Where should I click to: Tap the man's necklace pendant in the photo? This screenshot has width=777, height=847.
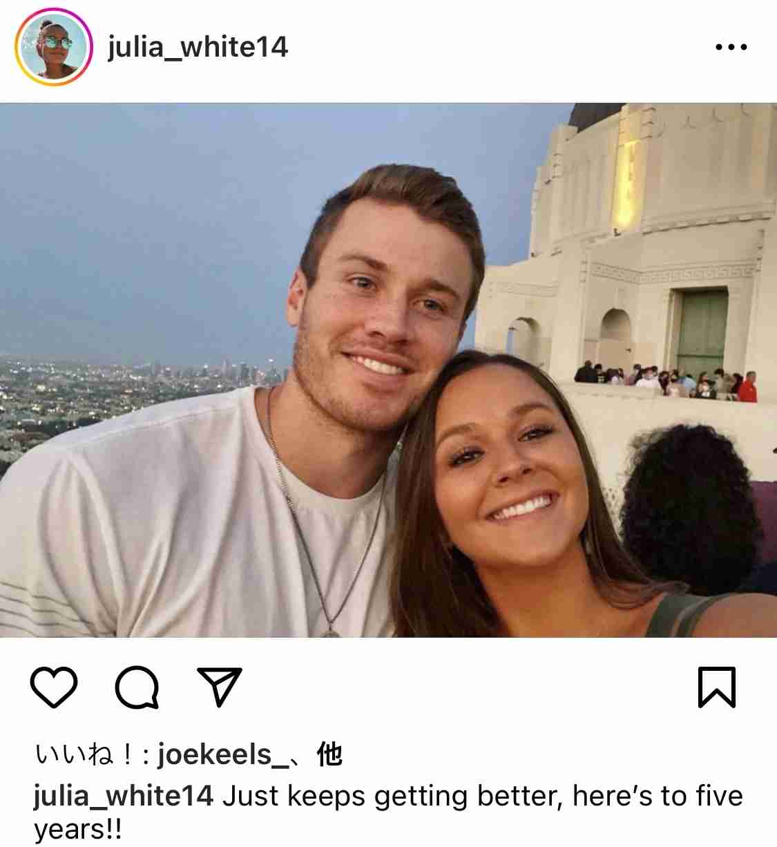coord(331,630)
